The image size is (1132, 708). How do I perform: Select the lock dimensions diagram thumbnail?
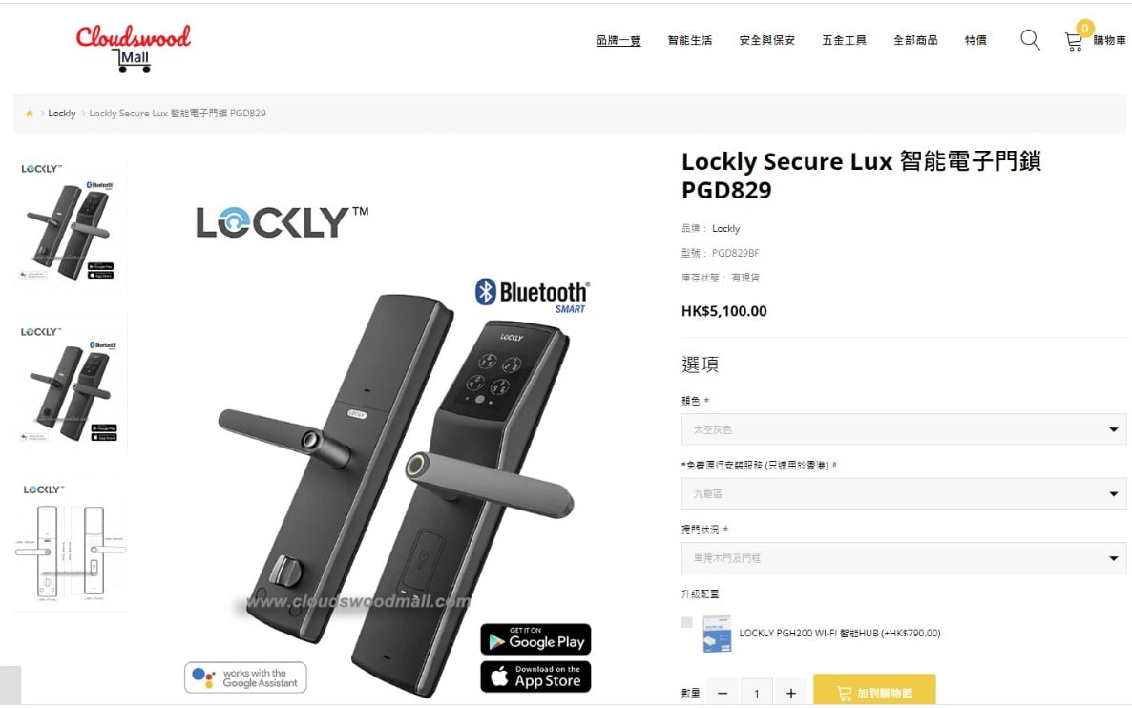71,546
